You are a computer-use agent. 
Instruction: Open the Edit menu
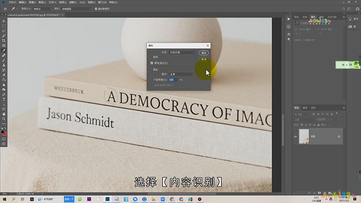pyautogui.click(x=22, y=2)
